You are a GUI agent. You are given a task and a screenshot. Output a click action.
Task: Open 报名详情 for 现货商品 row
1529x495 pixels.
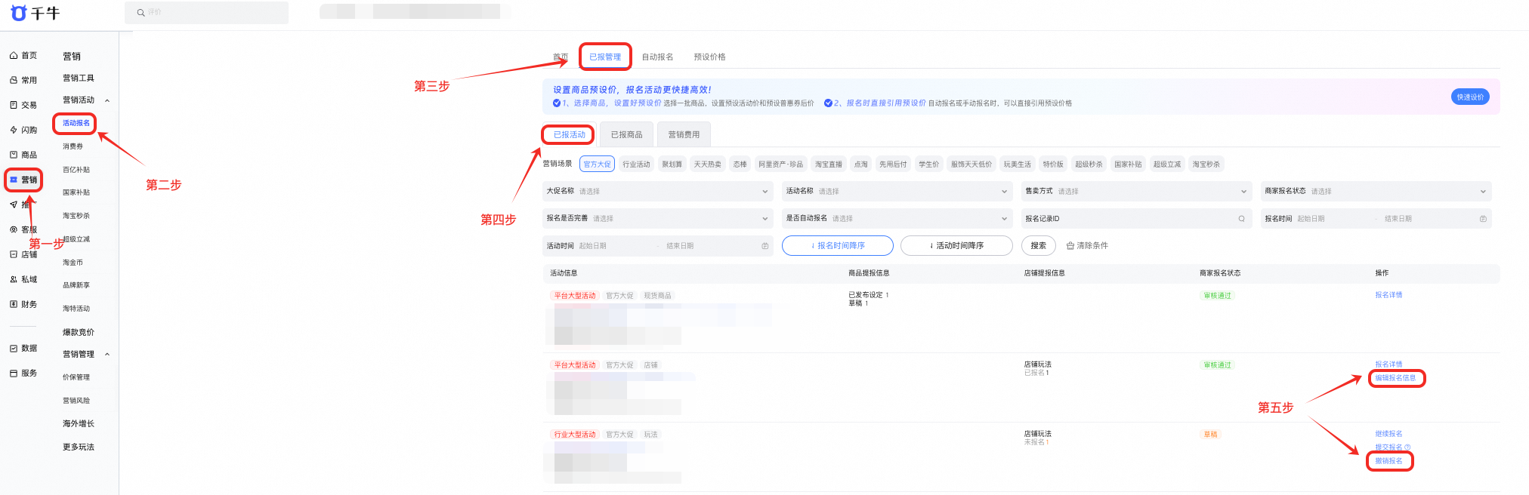tap(1388, 295)
